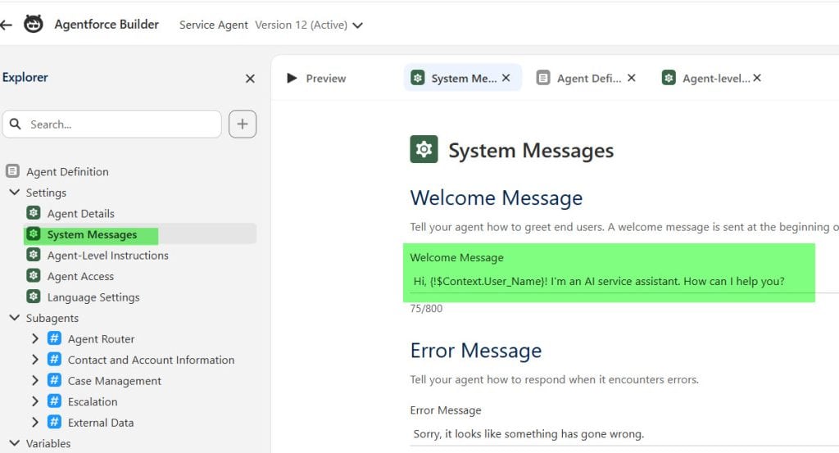Collapse the Variables section
The height and width of the screenshot is (453, 839).
tap(15, 443)
